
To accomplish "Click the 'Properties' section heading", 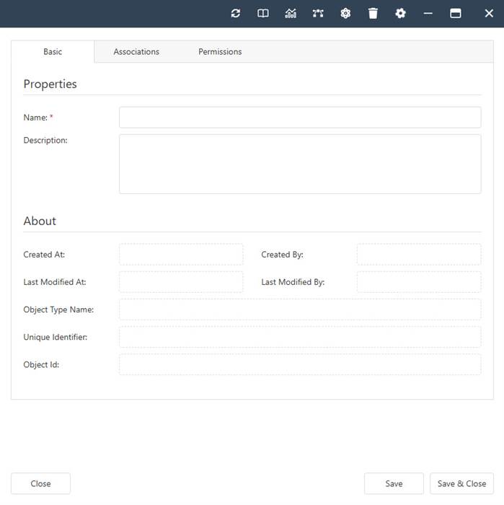I will [50, 84].
